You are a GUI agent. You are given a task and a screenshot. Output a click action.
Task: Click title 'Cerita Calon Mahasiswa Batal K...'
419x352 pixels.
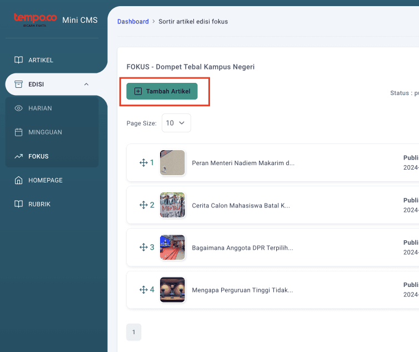[x=241, y=205]
